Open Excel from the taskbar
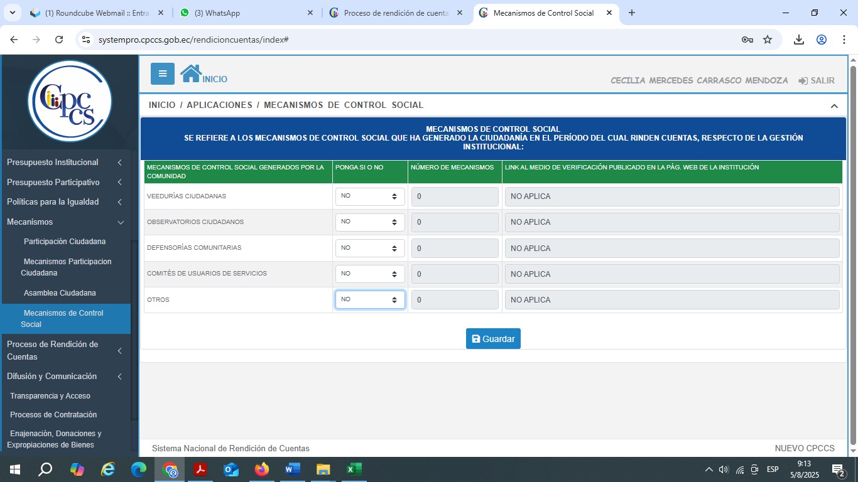The image size is (858, 482). tap(354, 469)
